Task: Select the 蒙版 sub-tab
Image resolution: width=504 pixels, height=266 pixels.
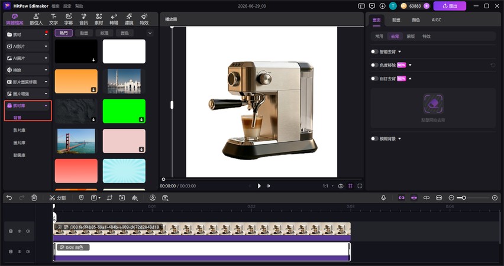Action: (x=411, y=36)
